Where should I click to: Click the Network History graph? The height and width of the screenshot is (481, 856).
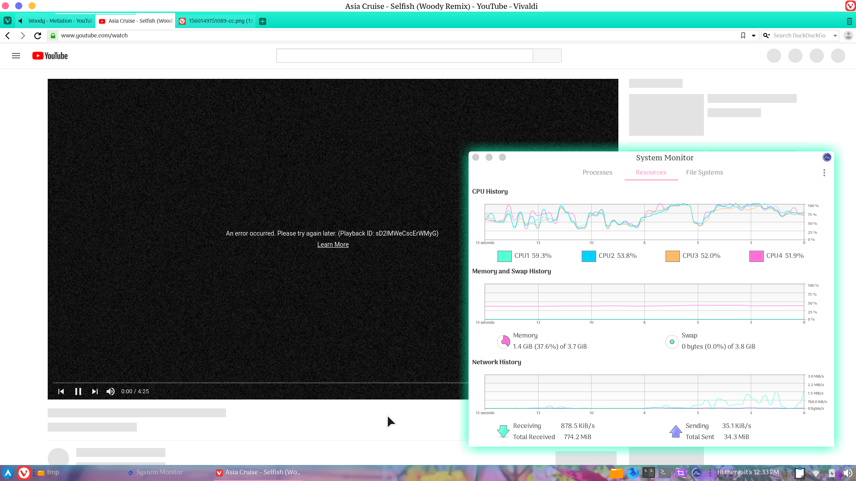(645, 392)
